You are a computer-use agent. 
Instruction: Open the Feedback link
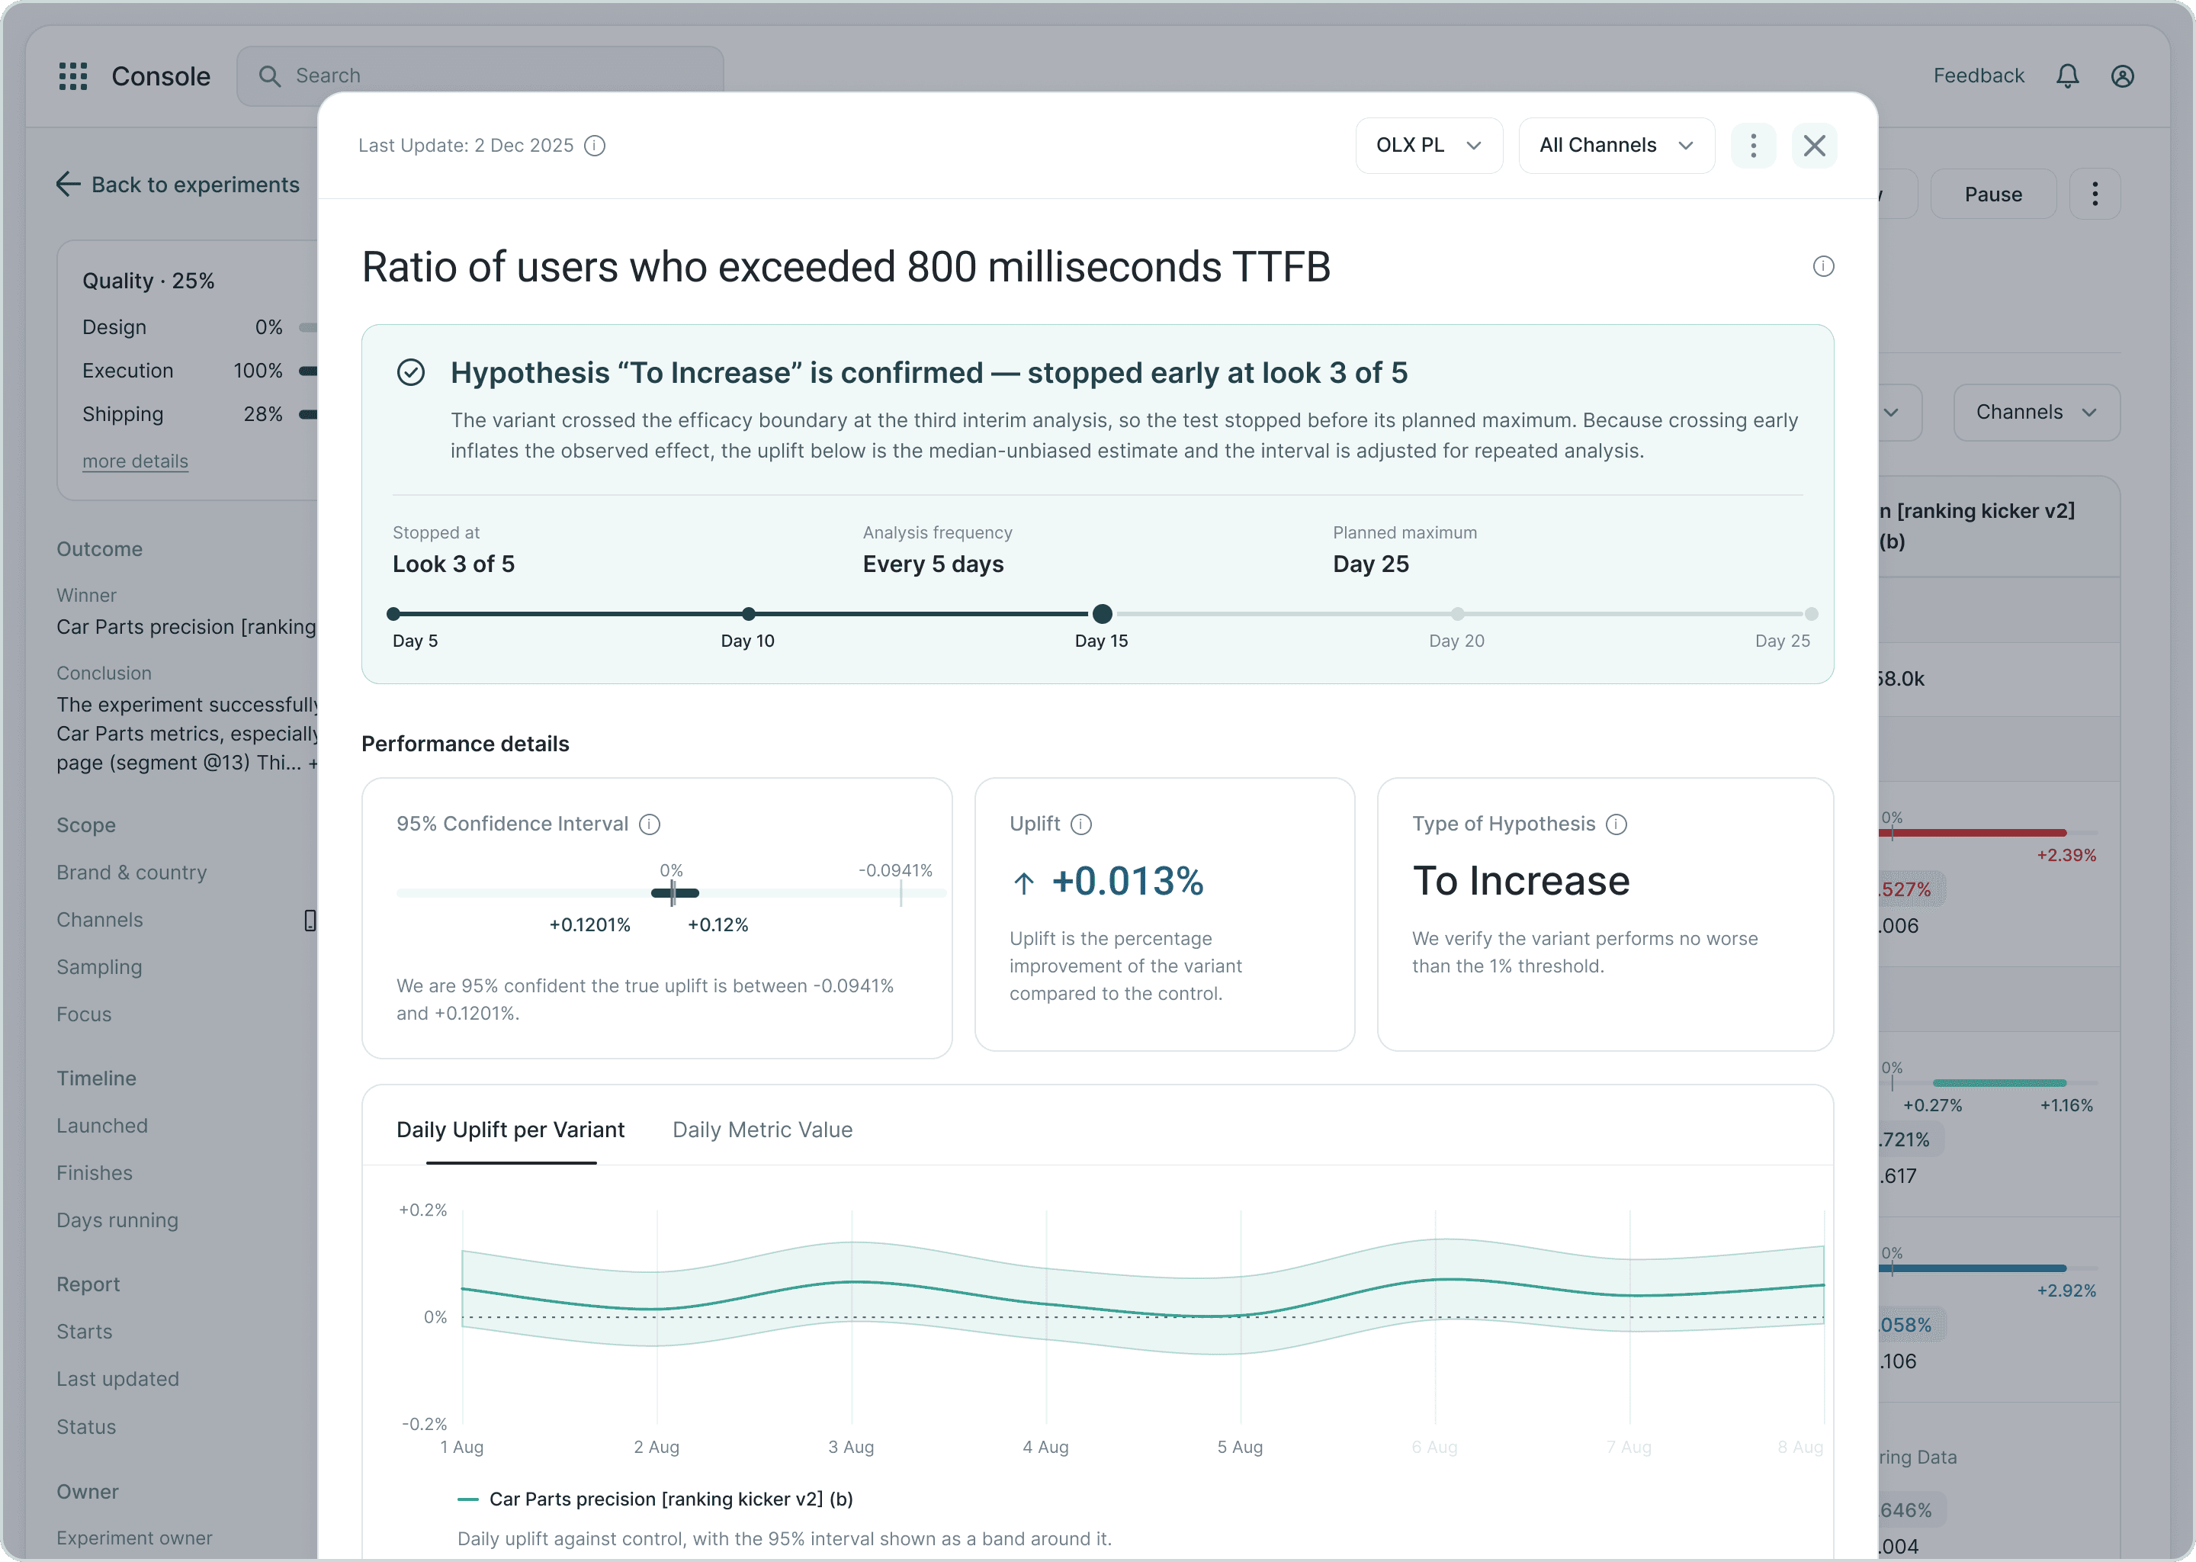[1979, 76]
